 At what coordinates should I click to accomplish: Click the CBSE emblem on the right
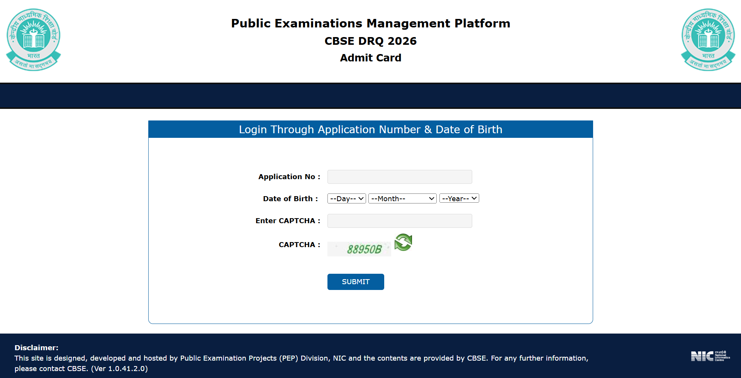click(x=708, y=39)
